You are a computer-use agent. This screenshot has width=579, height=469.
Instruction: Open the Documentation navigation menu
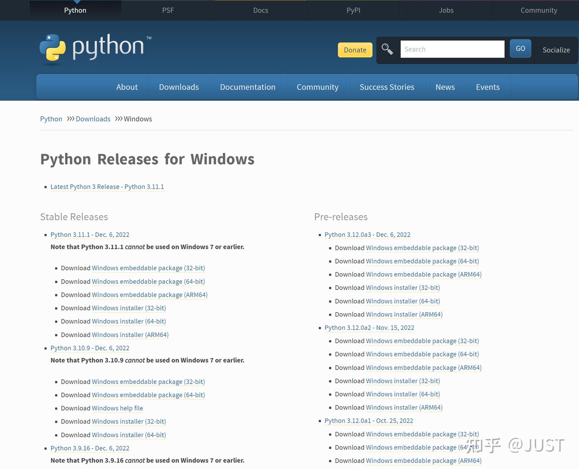pyautogui.click(x=248, y=87)
